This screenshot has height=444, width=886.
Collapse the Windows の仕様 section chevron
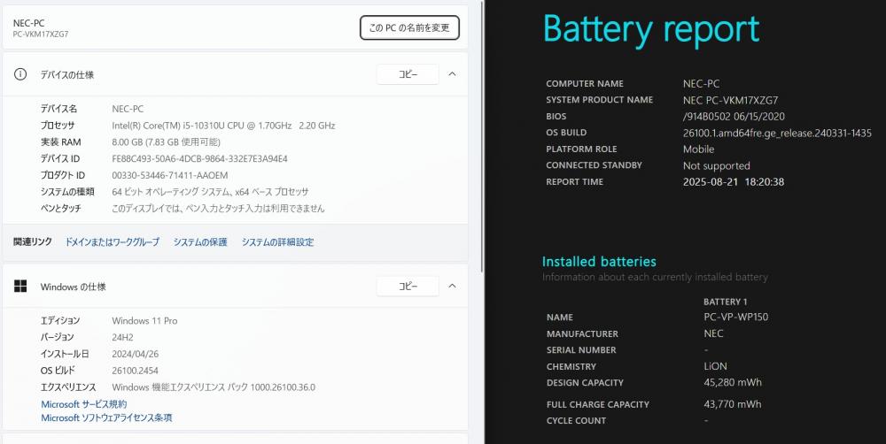point(452,286)
